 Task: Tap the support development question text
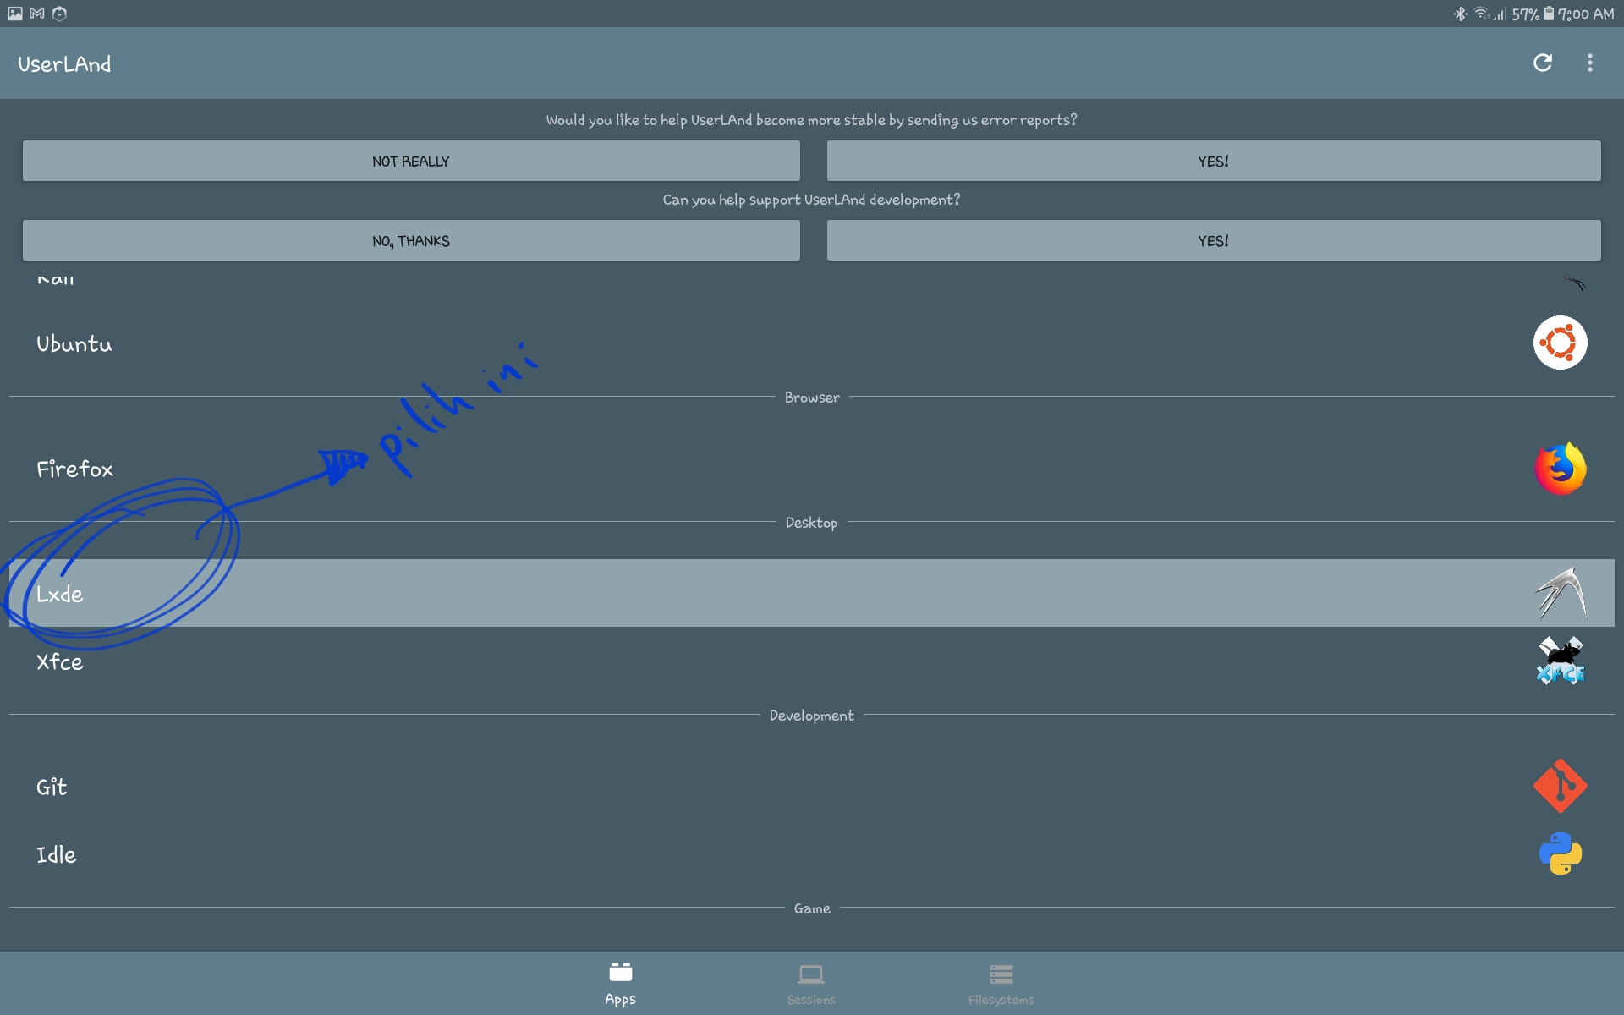coord(811,200)
